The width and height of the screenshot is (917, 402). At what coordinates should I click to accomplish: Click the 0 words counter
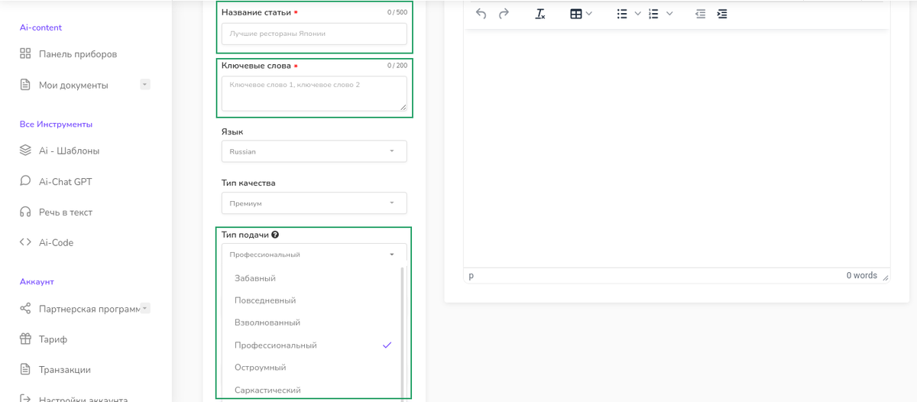pyautogui.click(x=861, y=275)
